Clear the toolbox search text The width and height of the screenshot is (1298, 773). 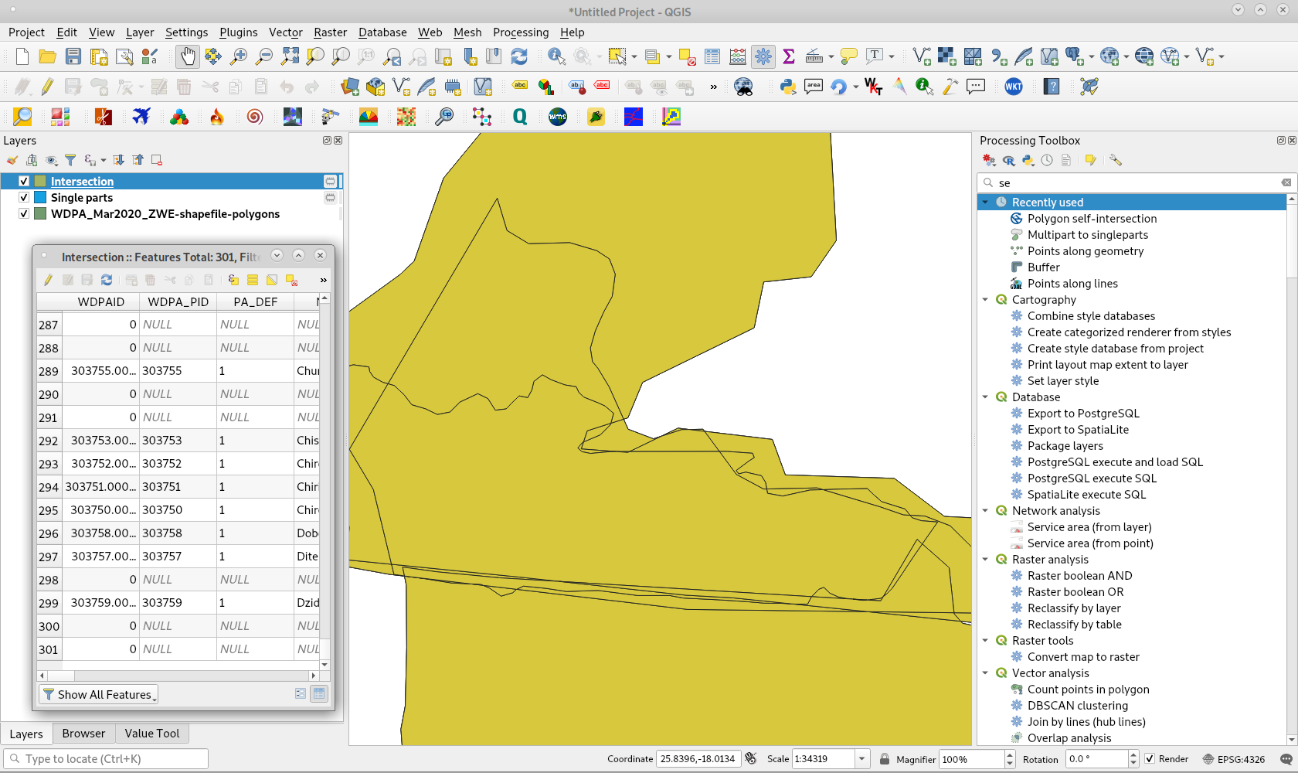1286,182
